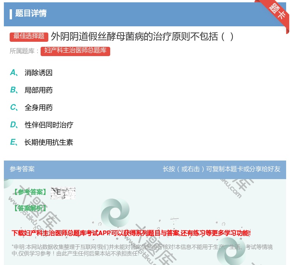This screenshot has height=265, width=290.
Task: Select option letter A
Action: point(13,72)
